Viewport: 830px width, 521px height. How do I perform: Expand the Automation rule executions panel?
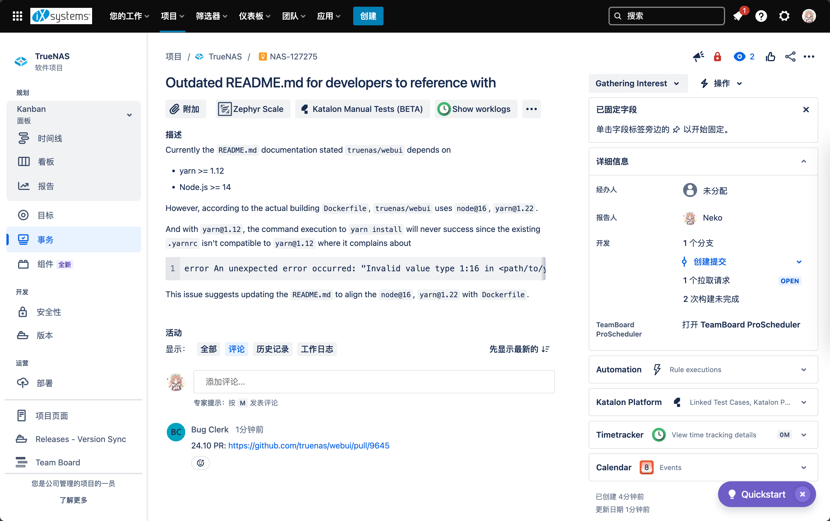pos(803,369)
